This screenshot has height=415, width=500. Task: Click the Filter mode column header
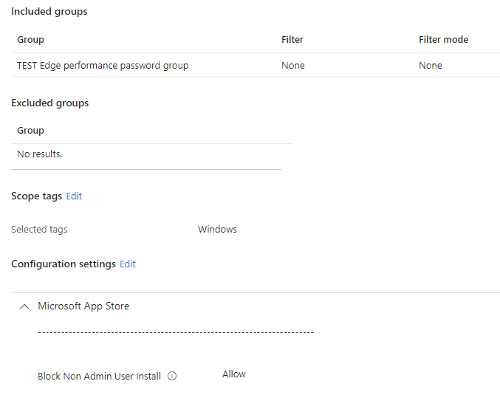coord(443,40)
